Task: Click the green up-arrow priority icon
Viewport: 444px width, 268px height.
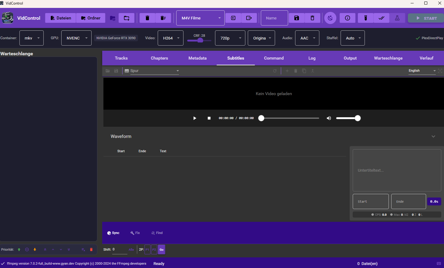Action: [19, 250]
